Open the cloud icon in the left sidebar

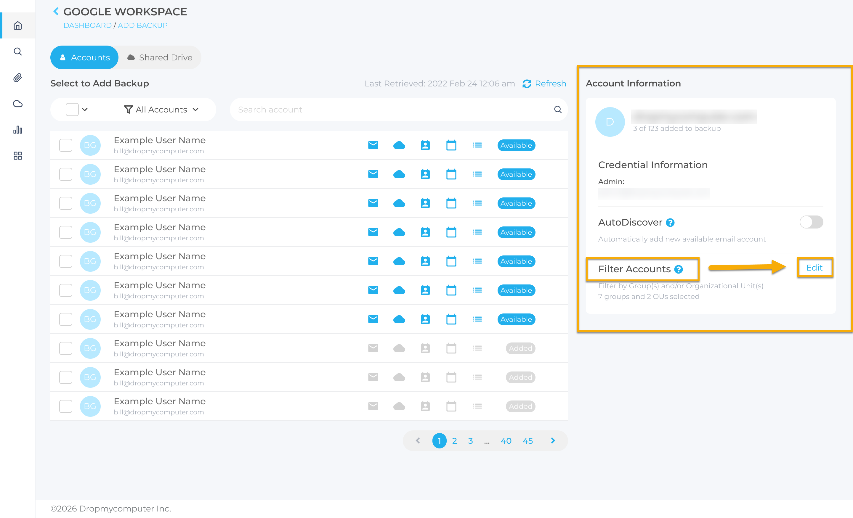(18, 104)
